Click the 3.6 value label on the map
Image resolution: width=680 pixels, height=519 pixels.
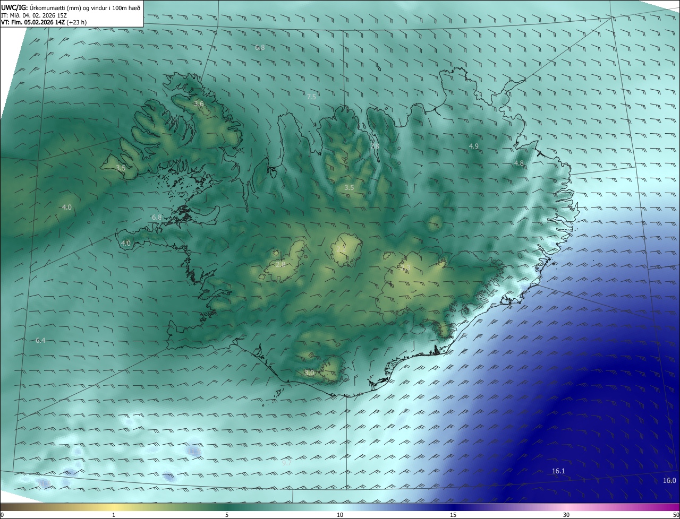[199, 103]
